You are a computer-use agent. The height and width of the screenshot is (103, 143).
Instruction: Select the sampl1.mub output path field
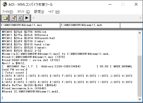90,25
